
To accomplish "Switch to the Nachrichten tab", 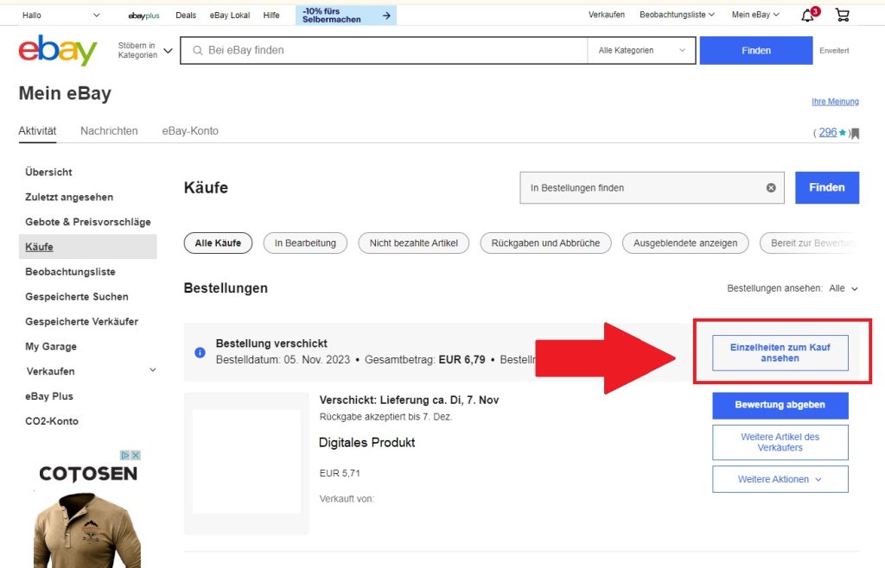I will coord(109,131).
